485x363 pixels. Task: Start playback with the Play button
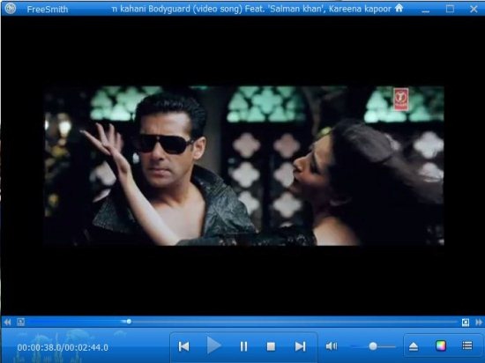pos(213,345)
